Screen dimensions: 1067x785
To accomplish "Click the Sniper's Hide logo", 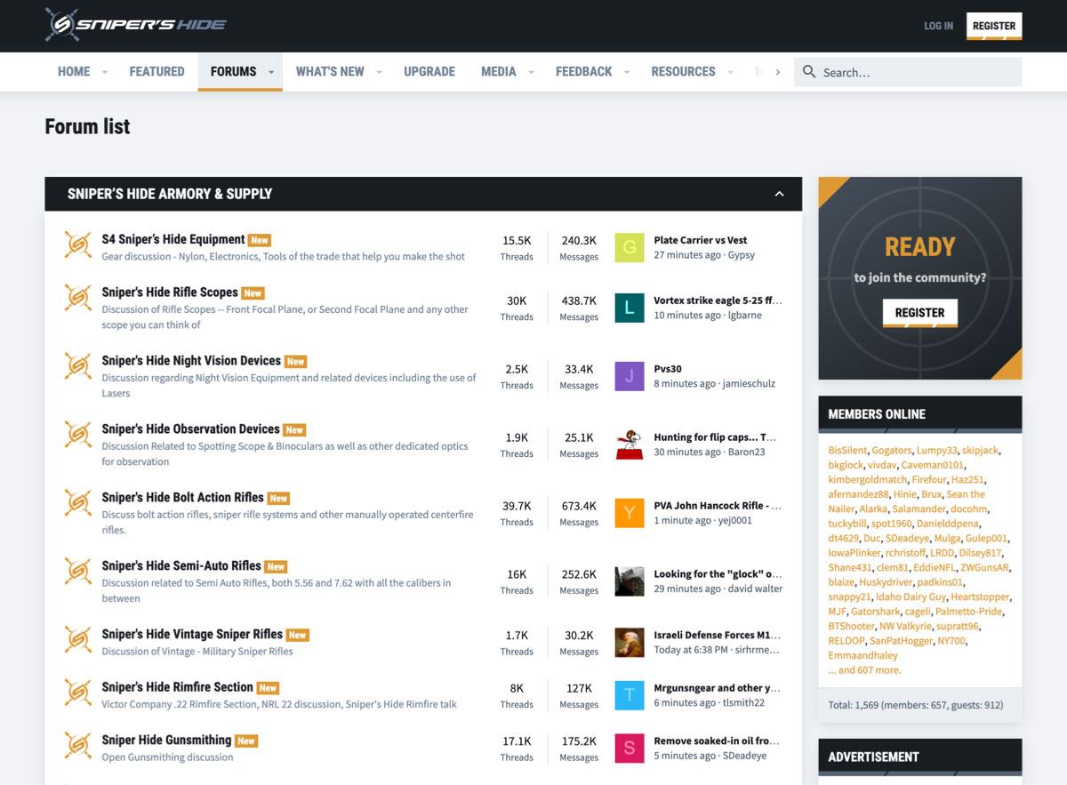I will (136, 25).
